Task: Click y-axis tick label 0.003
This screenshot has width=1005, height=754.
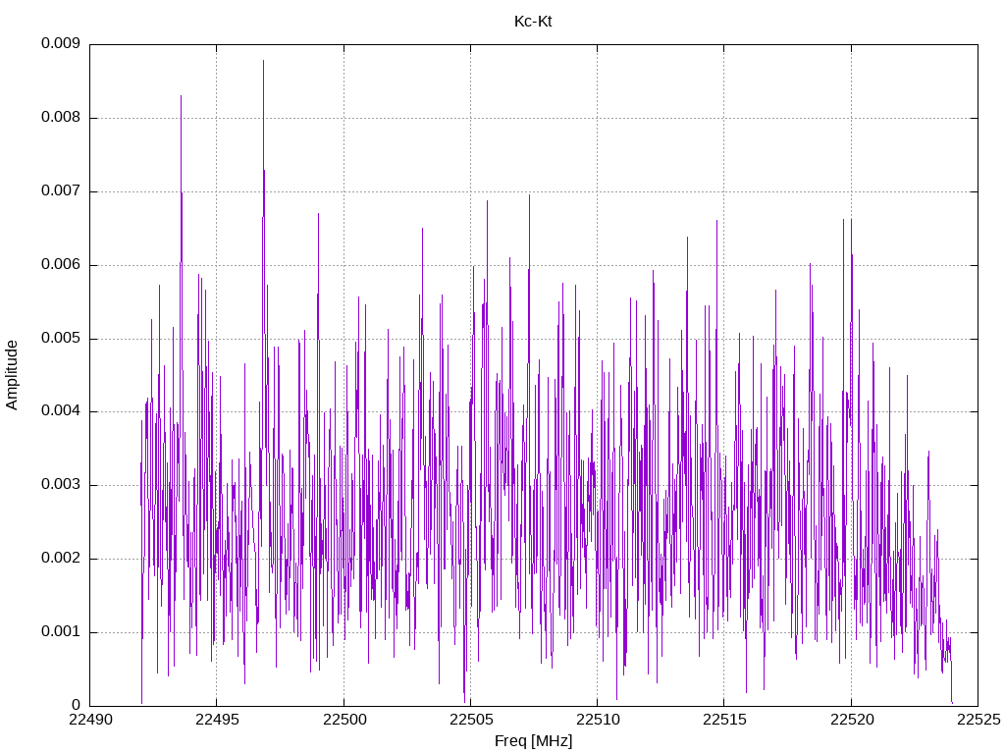Action: (60, 485)
